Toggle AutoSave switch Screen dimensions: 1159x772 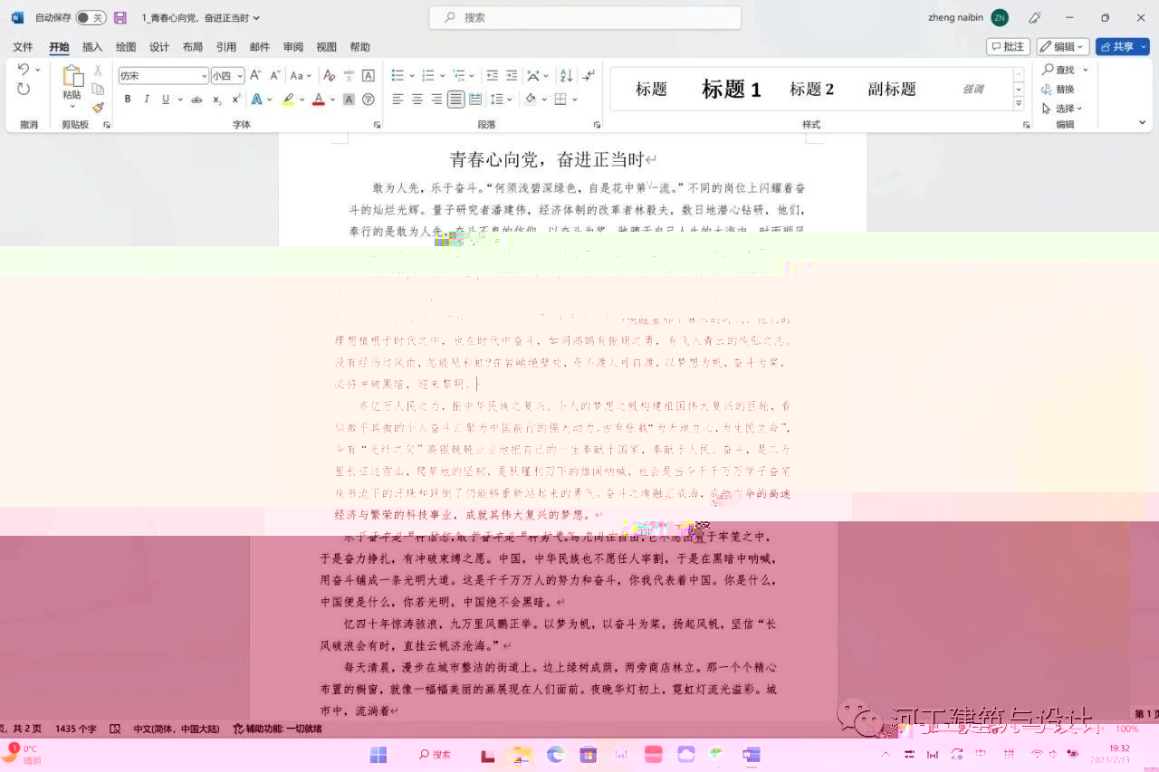pos(91,18)
